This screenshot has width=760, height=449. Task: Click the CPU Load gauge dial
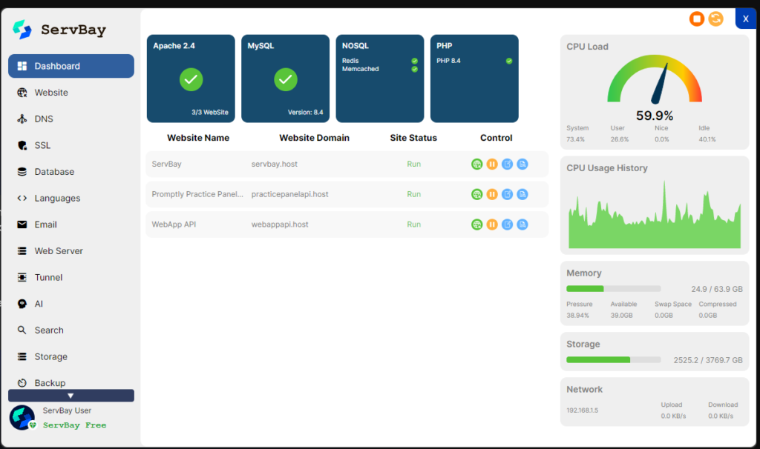click(x=655, y=79)
